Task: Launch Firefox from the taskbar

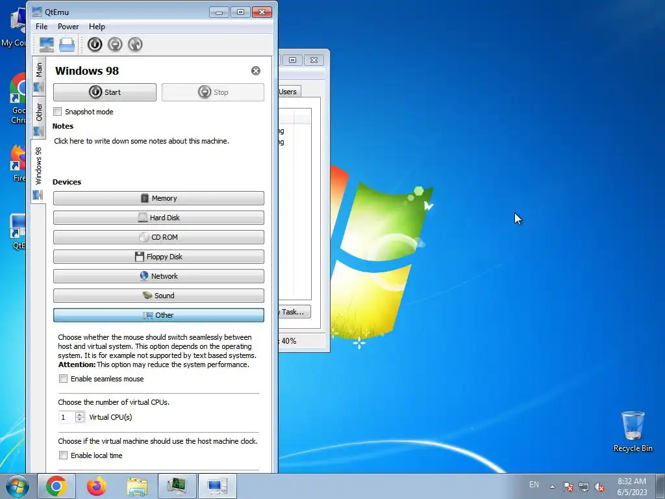Action: [97, 486]
